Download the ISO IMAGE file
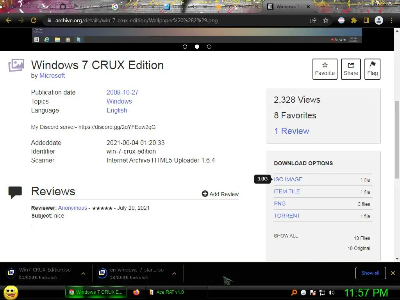The image size is (400, 300). 288,179
